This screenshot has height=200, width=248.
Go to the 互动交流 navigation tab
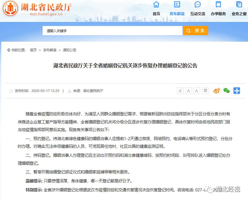pos(198,9)
